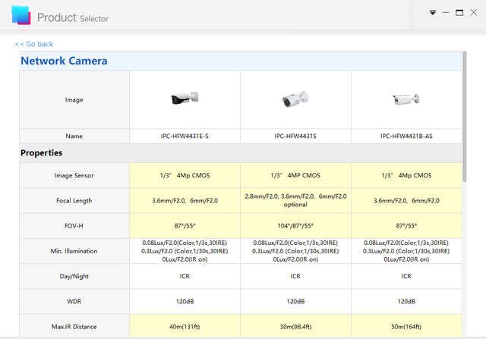
Task: Maximize the Product Selector window
Action: point(459,12)
